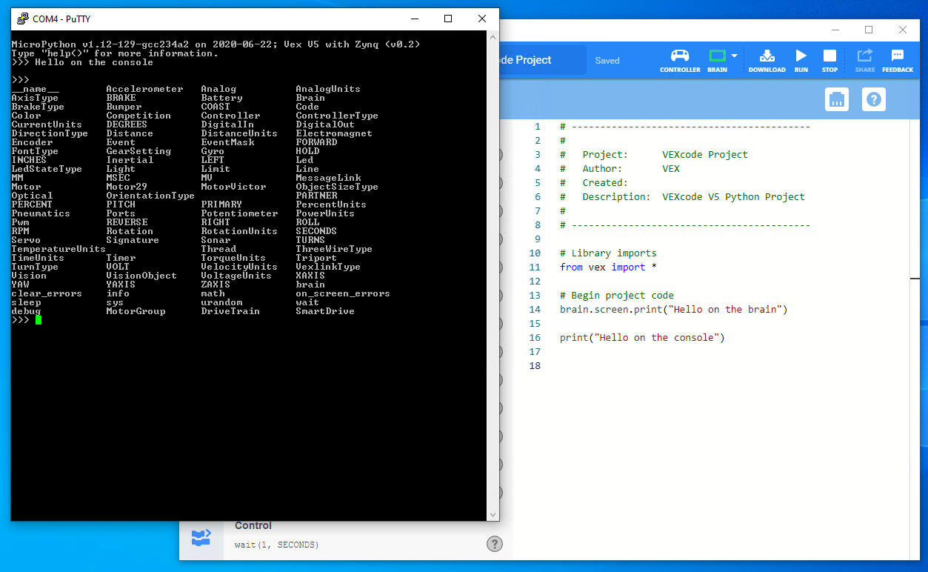Click the PuTTY icon in title bar
Screen dimensions: 928x572
(22, 19)
